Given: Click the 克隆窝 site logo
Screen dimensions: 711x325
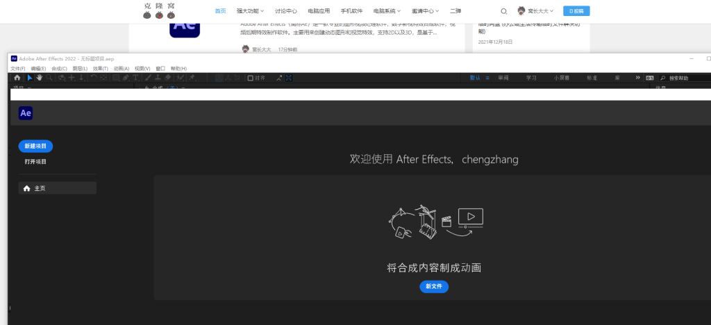Looking at the screenshot, I should pos(159,11).
